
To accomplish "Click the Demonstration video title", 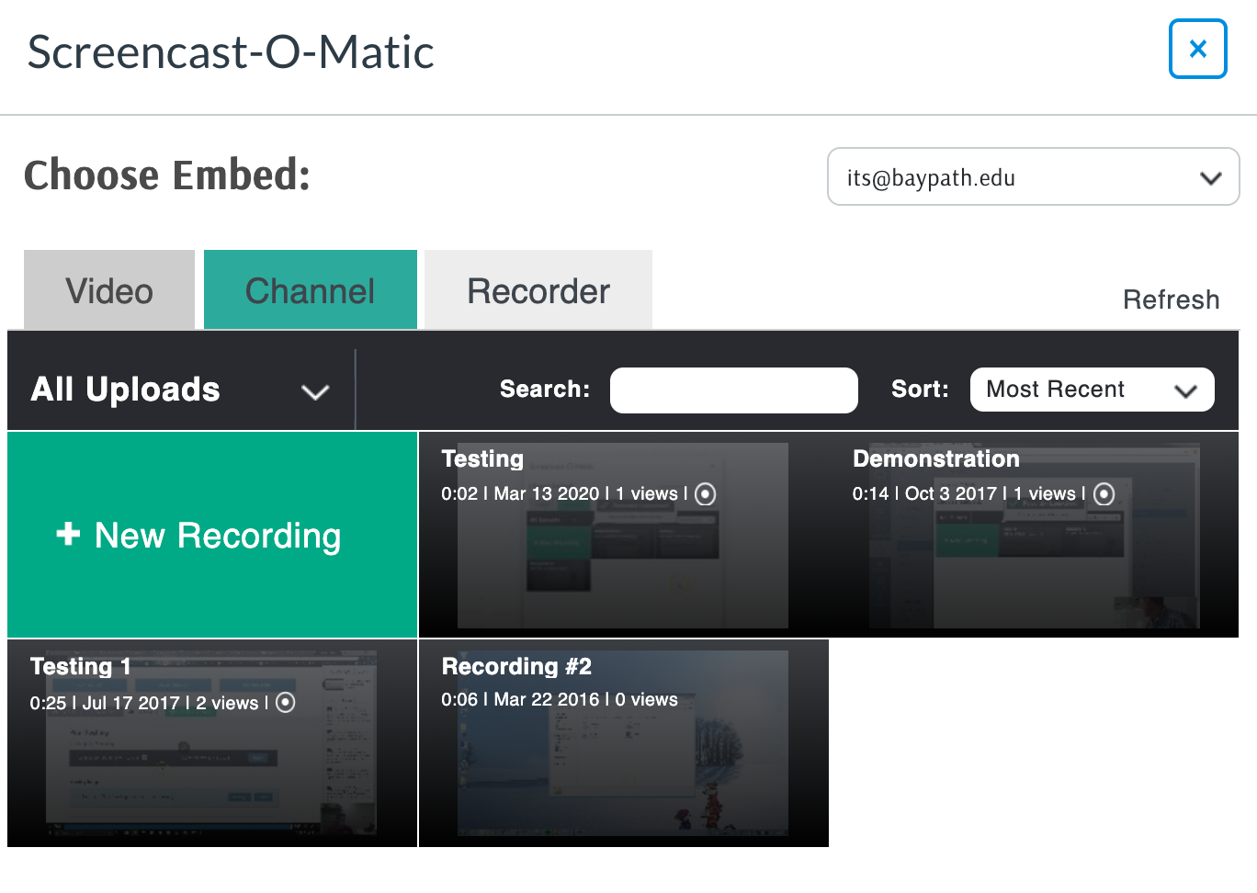I will click(935, 458).
